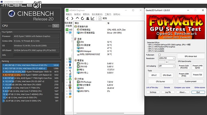Open FurMark Settings button

153,92
